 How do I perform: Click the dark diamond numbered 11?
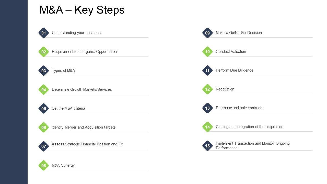coord(207,71)
